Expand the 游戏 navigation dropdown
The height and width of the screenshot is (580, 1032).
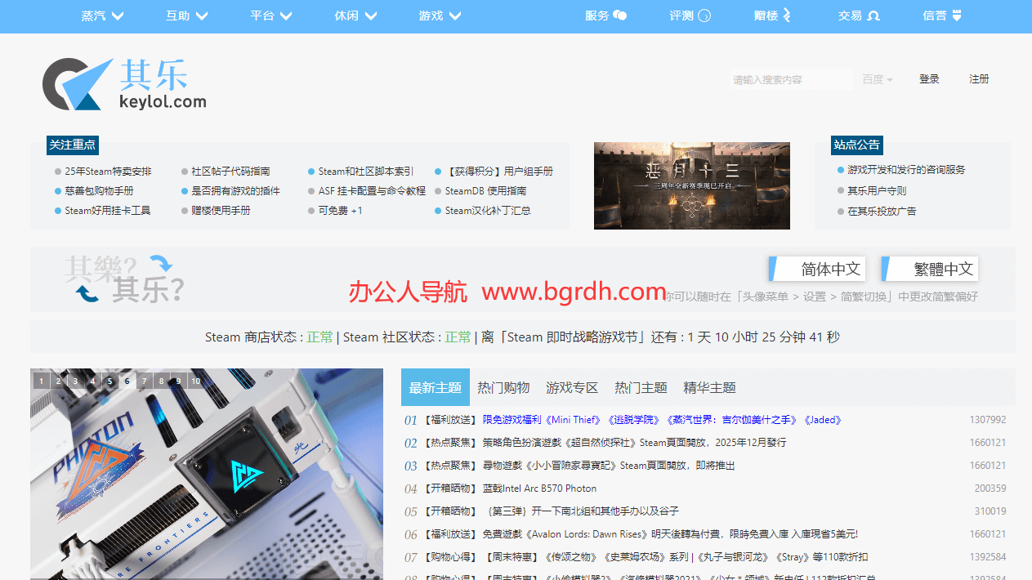point(439,15)
